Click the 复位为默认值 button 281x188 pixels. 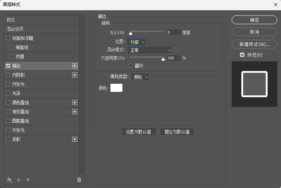point(177,132)
